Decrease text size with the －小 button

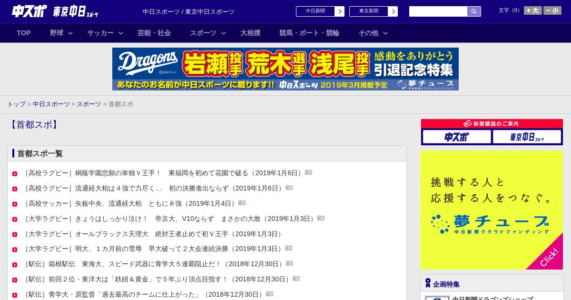[x=552, y=10]
